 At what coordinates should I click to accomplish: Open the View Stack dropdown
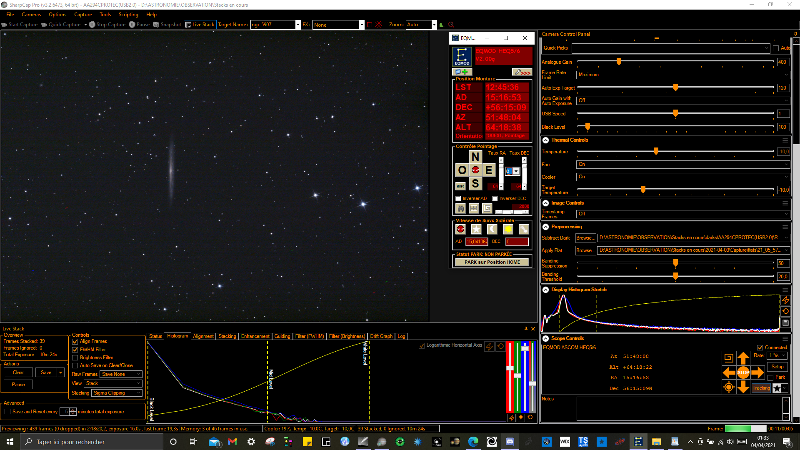coord(113,383)
